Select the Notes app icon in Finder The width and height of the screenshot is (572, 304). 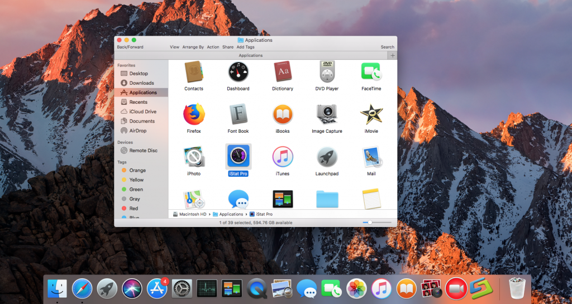371,199
